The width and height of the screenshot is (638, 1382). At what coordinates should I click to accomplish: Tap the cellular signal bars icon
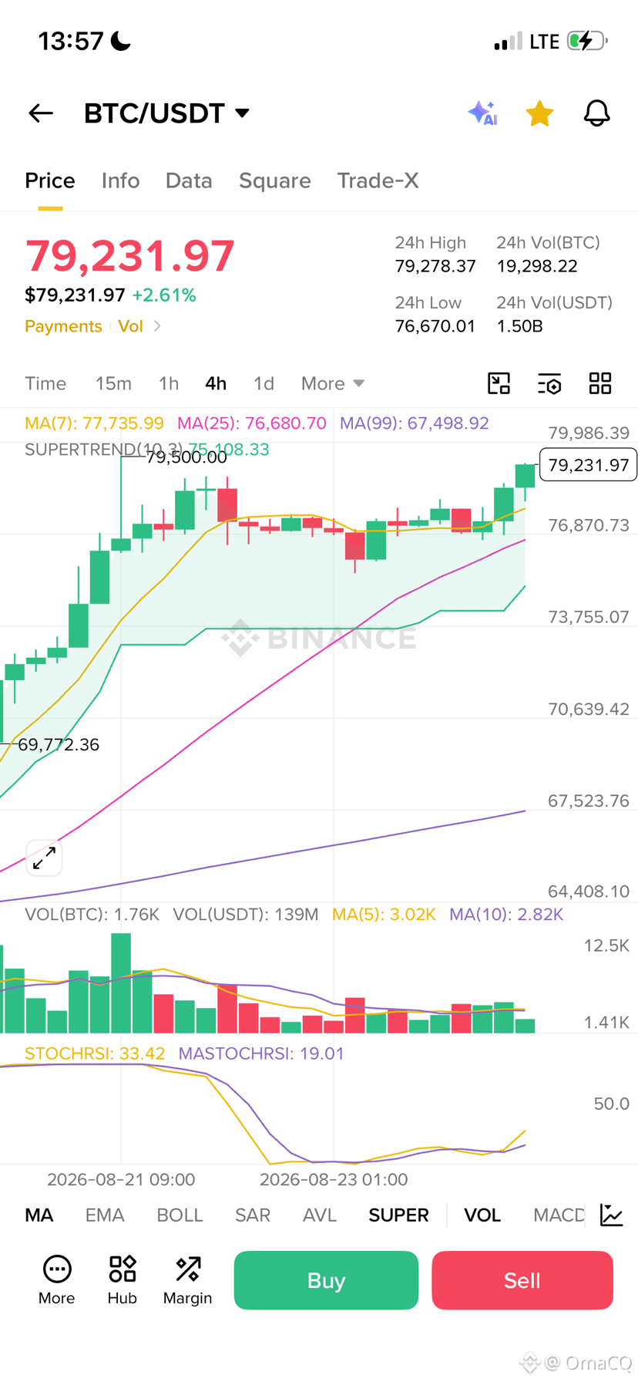(509, 41)
